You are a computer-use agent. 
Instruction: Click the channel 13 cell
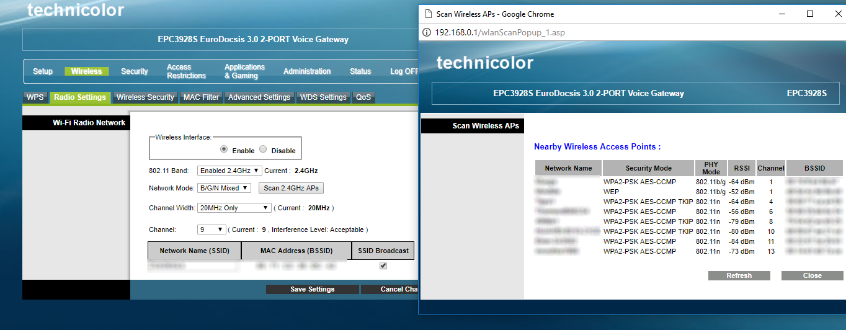click(771, 251)
